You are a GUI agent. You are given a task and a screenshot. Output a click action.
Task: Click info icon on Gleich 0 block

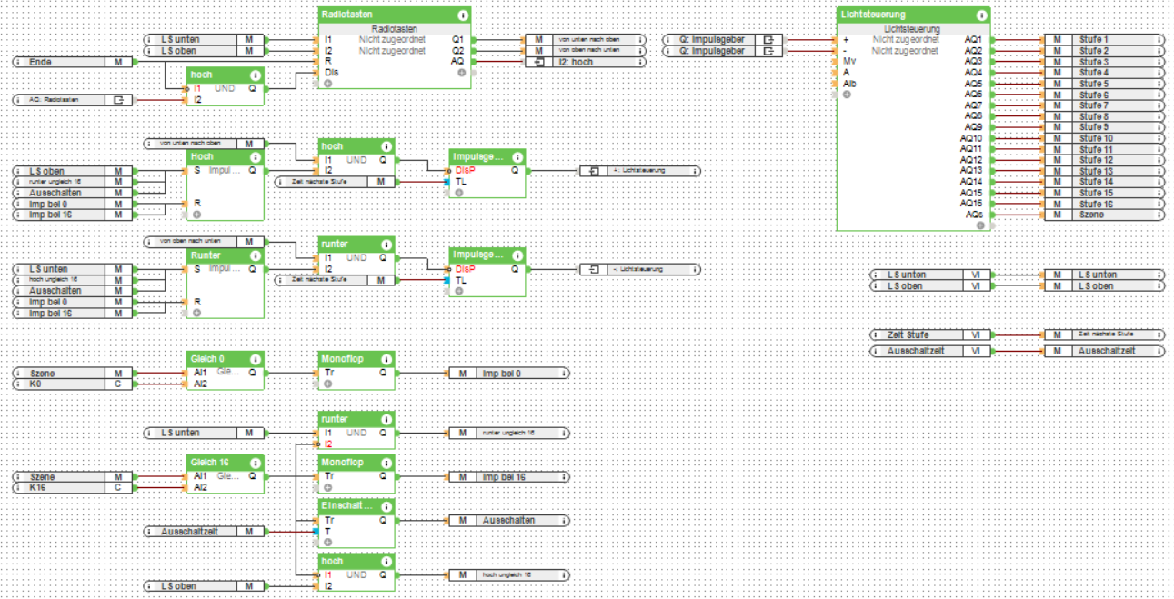click(x=256, y=359)
